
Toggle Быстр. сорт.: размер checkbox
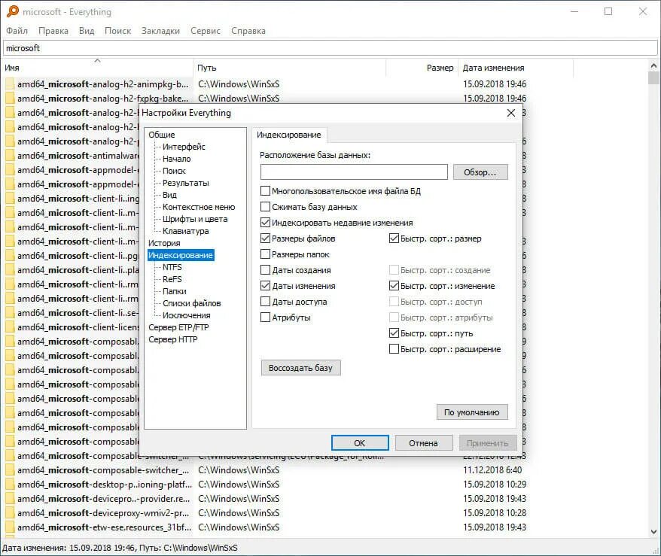point(394,239)
